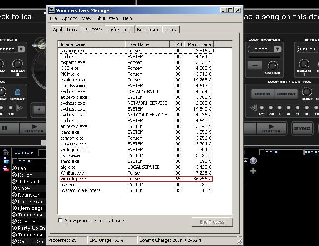Click the scroll up arrow left of right panel
Viewport: 319px width, 246px height.
coord(246,161)
